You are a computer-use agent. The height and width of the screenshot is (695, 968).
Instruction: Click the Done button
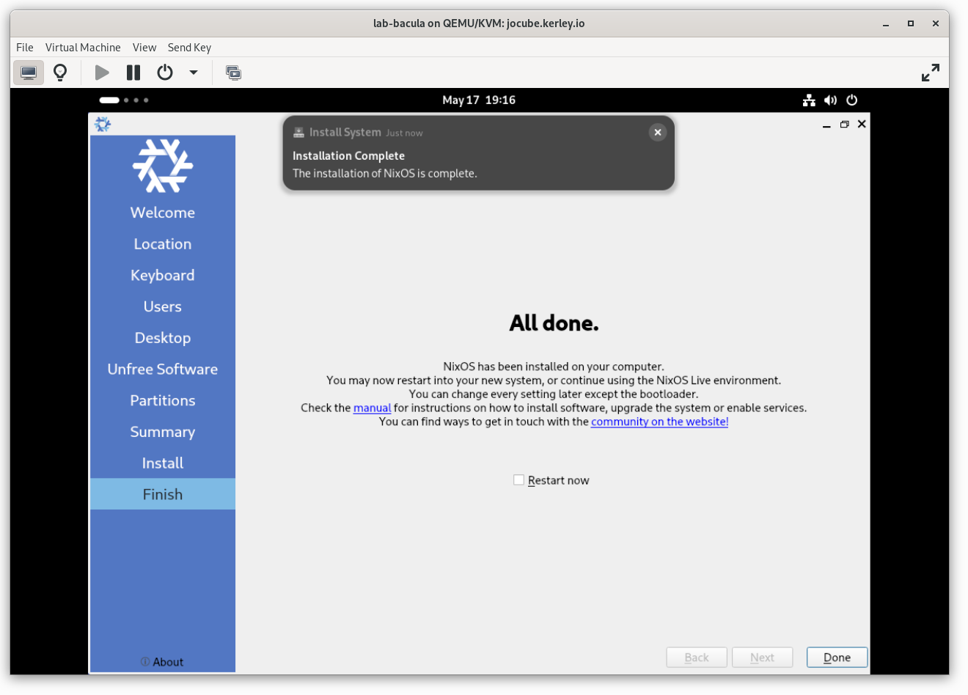837,658
